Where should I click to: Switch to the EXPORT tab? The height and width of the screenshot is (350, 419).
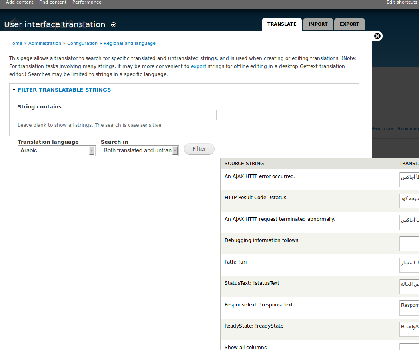(349, 24)
